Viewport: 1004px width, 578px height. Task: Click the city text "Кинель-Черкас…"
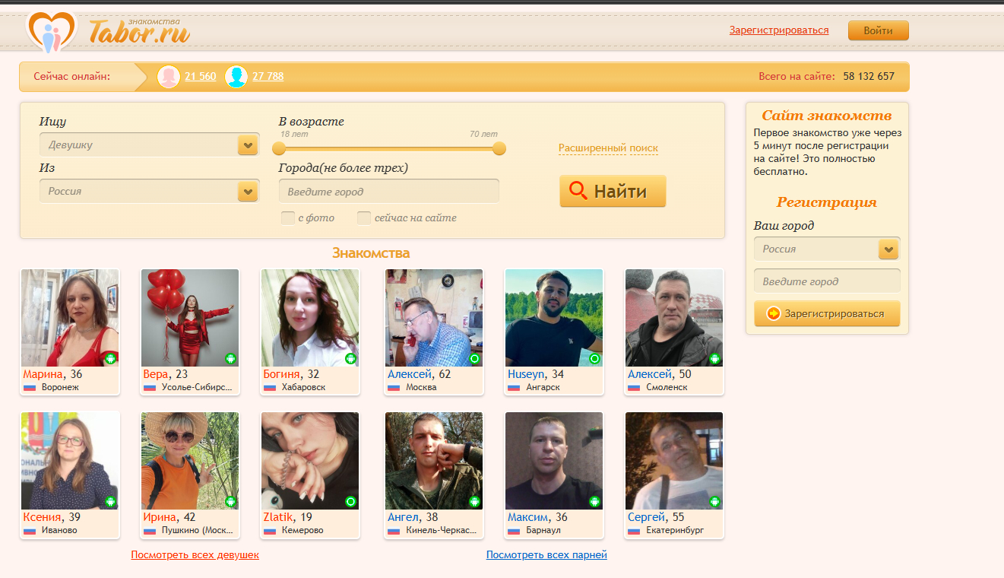pyautogui.click(x=442, y=530)
